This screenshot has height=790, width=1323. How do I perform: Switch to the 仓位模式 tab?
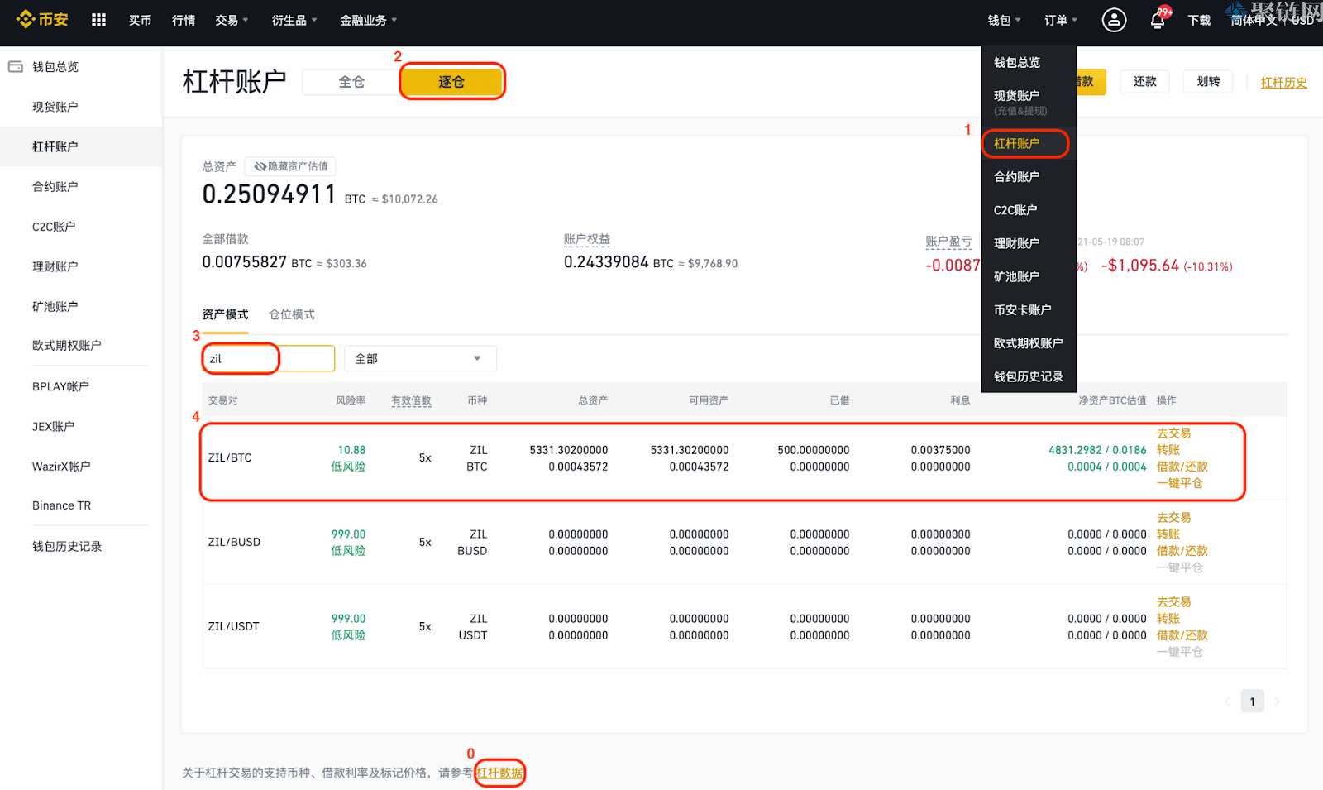[x=291, y=314]
